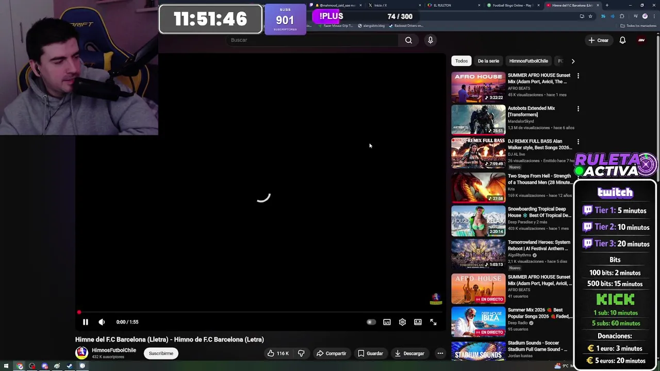Image resolution: width=660 pixels, height=371 pixels.
Task: Open the Razer Mouse Grip bookmark
Action: coord(335,26)
